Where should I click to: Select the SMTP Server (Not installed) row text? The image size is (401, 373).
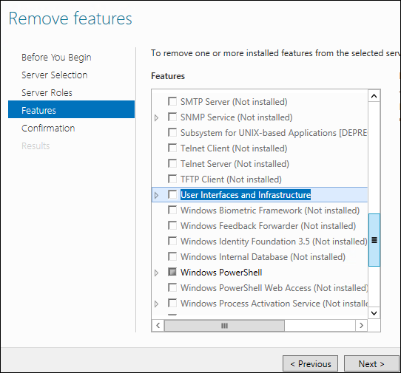[234, 102]
